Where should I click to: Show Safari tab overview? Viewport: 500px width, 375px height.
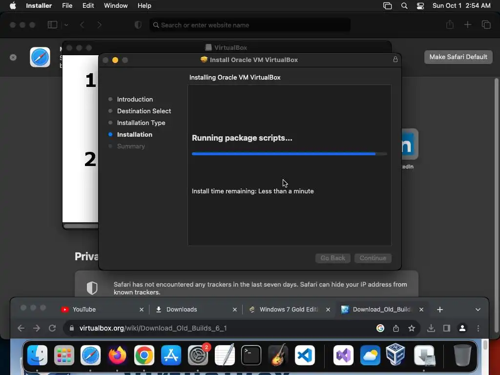[486, 24]
